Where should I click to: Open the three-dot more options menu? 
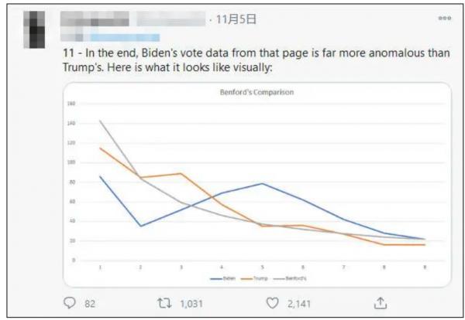click(x=445, y=19)
